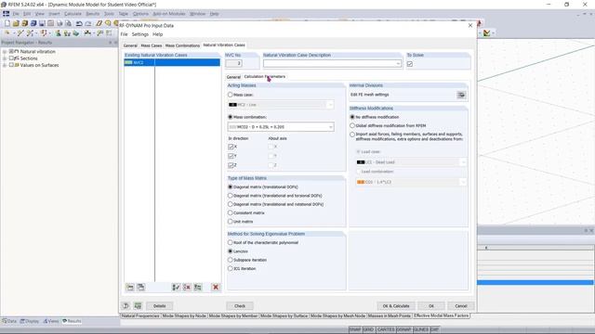The width and height of the screenshot is (595, 334).
Task: Click the Undo arrow in RFEM toolbar
Action: [x=79, y=23]
